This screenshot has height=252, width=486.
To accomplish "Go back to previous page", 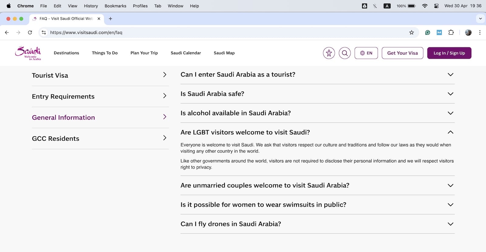I will coord(7,32).
